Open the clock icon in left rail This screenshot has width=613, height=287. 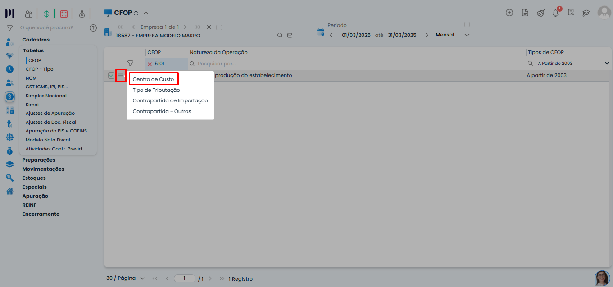pyautogui.click(x=9, y=69)
